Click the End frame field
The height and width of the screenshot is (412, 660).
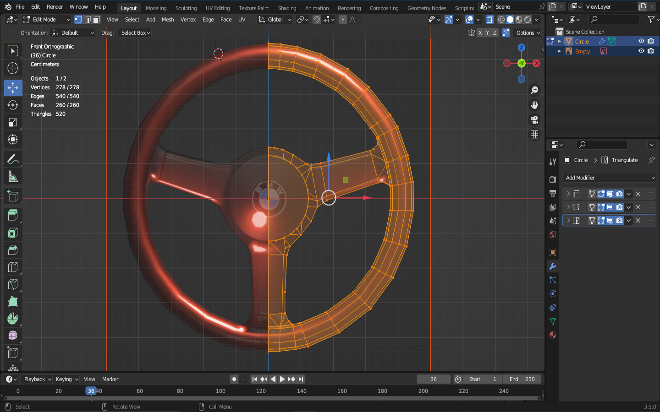click(522, 379)
